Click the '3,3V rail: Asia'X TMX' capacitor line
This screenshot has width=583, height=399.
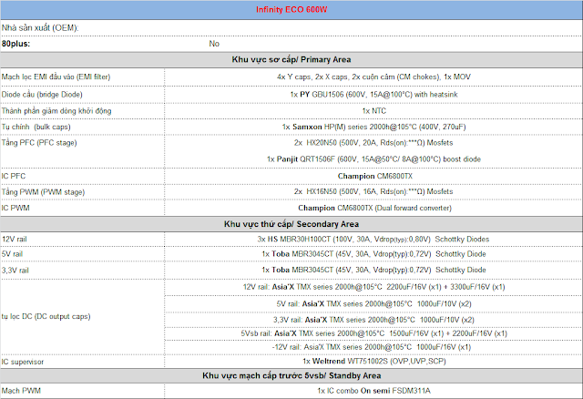pos(373,320)
